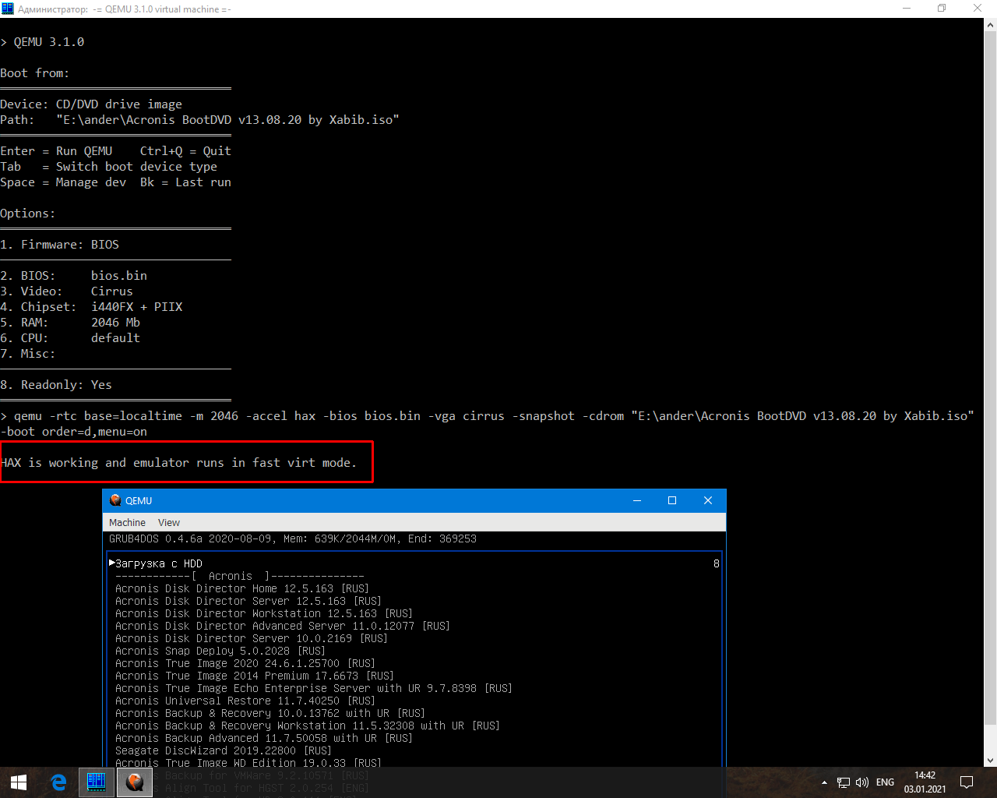This screenshot has width=997, height=798.
Task: Click the console window system icon
Action: [x=8, y=9]
